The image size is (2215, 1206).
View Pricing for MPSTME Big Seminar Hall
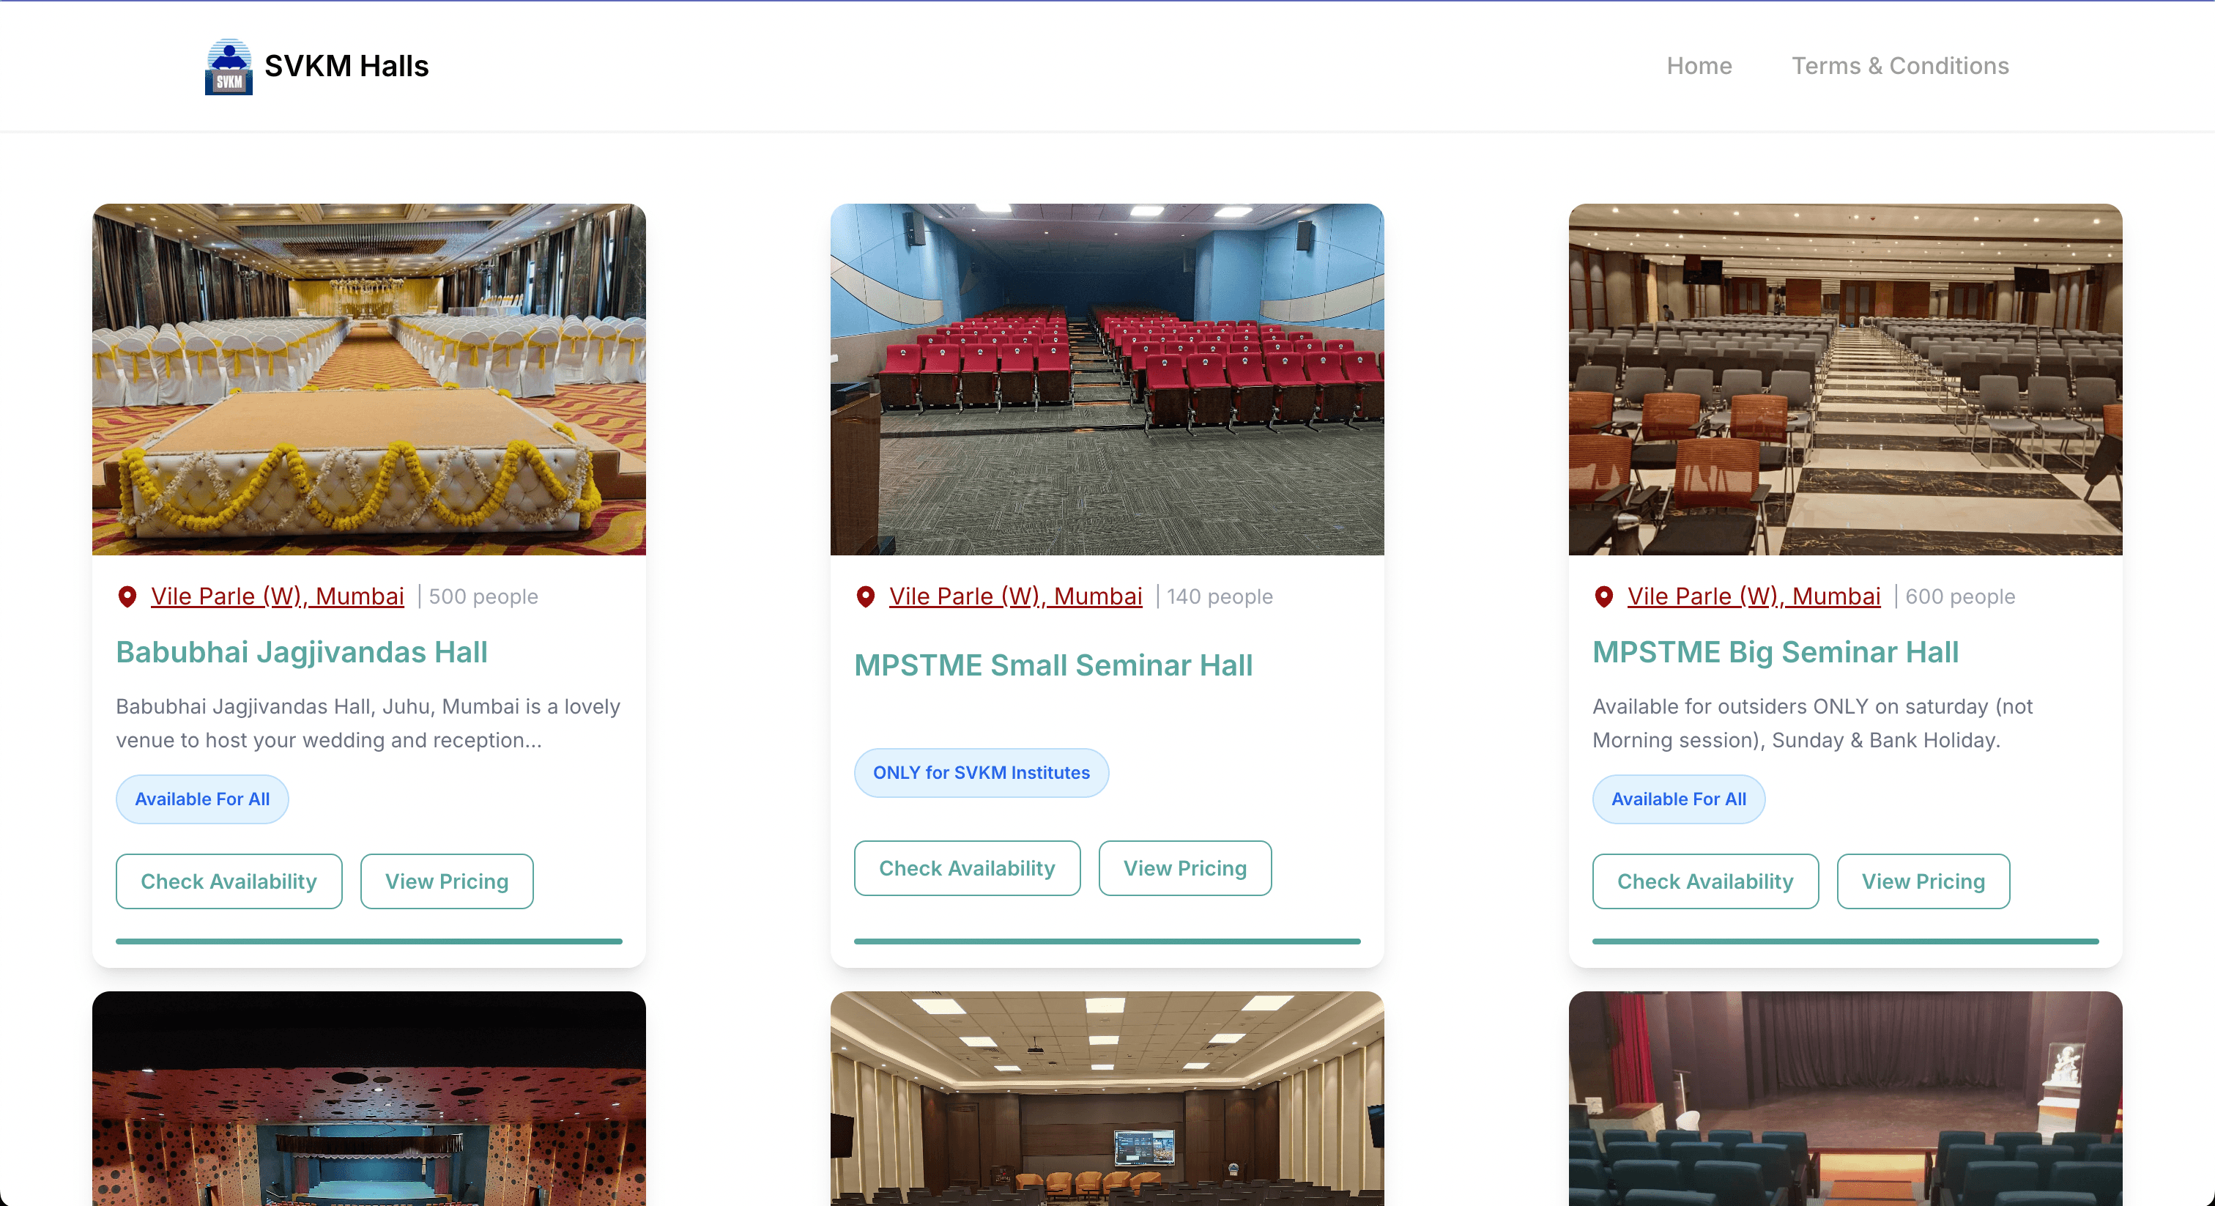point(1923,881)
